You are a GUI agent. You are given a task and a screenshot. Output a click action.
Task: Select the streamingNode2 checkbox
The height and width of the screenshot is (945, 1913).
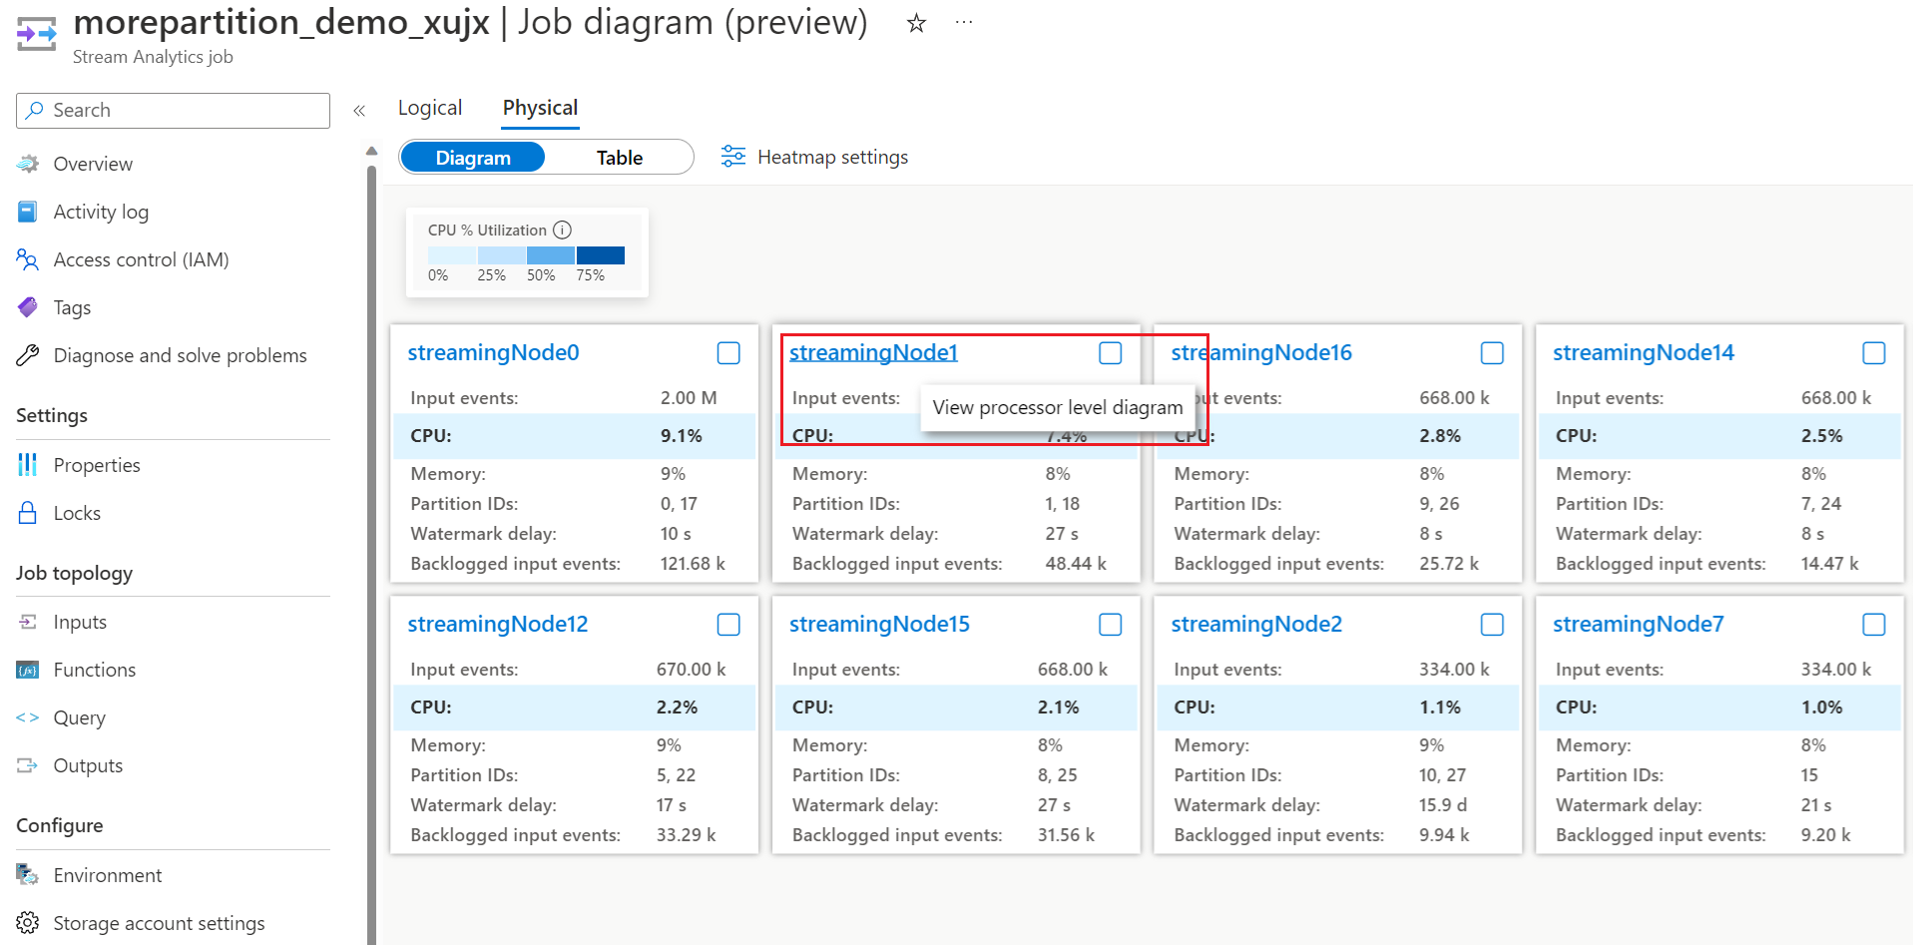1492,625
